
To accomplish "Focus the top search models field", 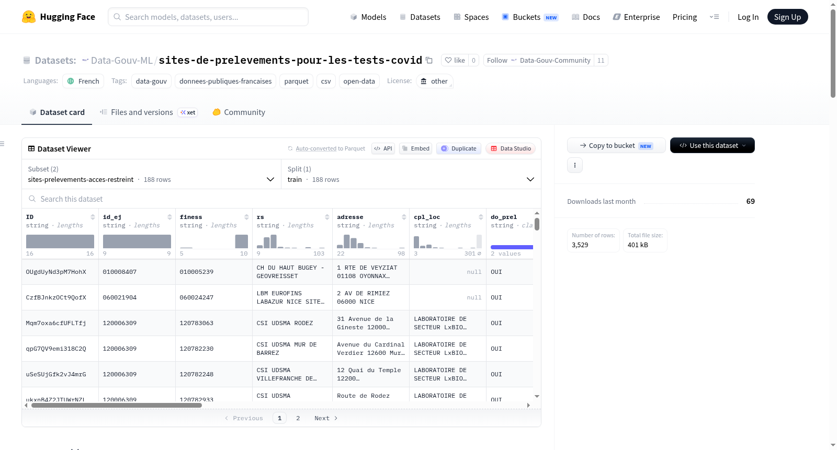I will tap(208, 17).
